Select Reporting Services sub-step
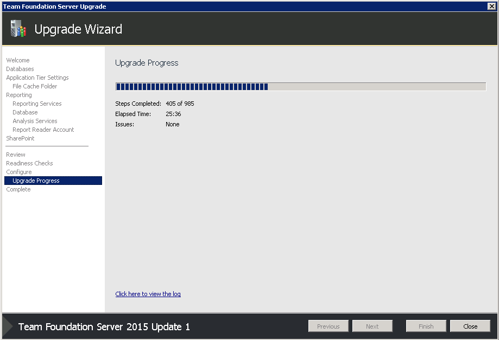This screenshot has width=499, height=340. [x=37, y=104]
